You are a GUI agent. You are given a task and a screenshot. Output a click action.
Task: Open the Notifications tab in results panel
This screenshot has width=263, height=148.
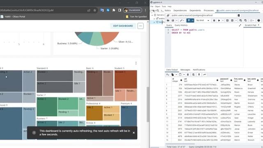(199, 70)
